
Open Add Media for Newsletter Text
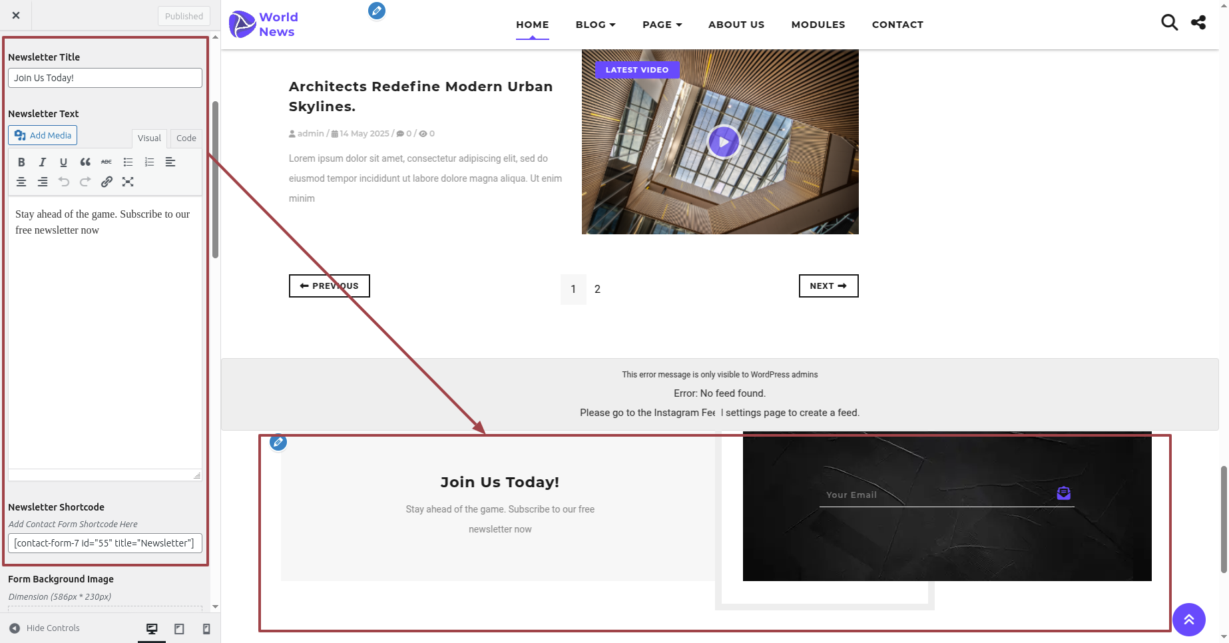click(43, 135)
